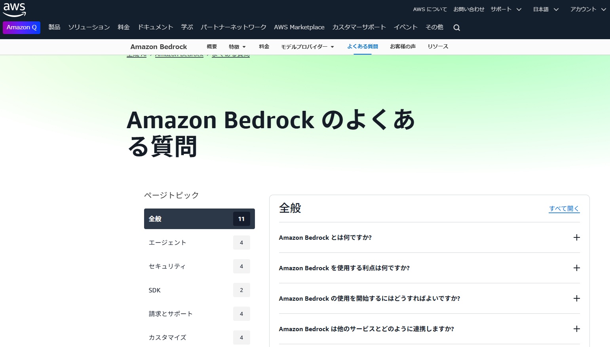Click the count badge 11 beside 全般
610x347 pixels.
pyautogui.click(x=241, y=219)
